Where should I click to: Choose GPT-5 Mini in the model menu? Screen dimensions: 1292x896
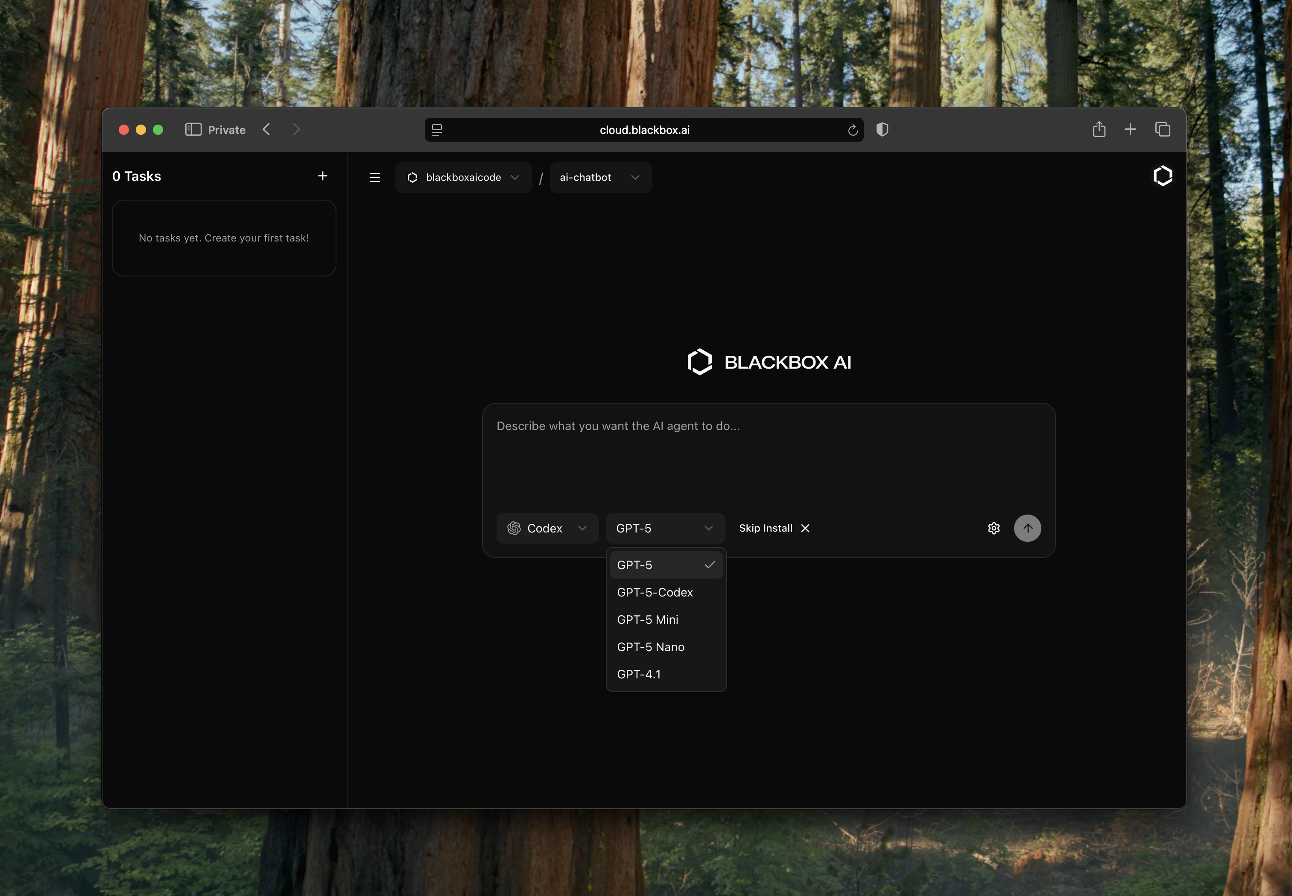pos(647,620)
